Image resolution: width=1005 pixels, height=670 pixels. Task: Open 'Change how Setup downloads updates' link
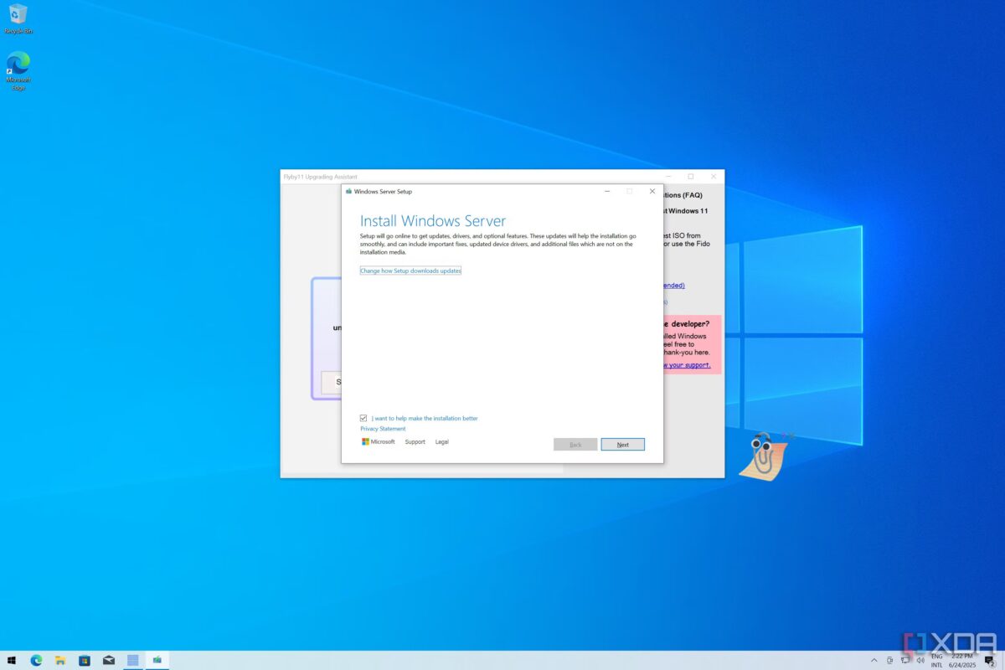coord(410,271)
